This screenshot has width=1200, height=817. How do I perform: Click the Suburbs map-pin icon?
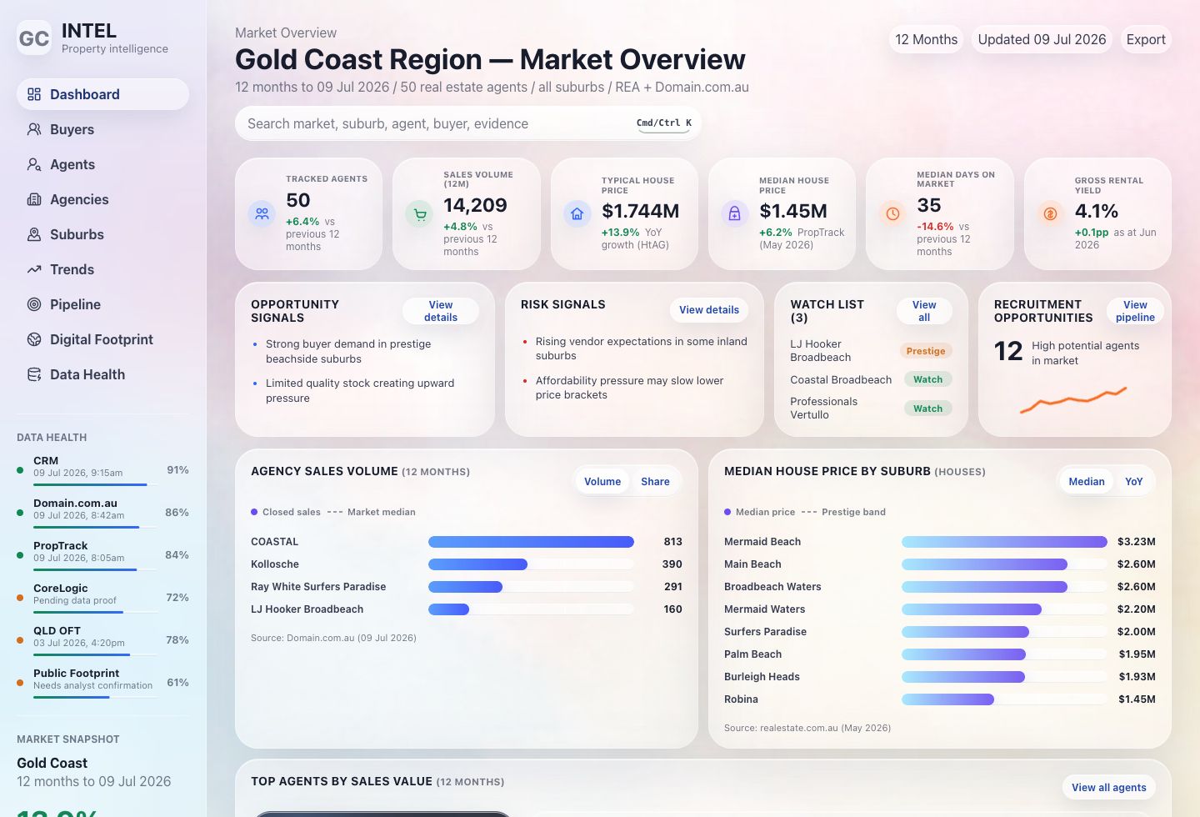[34, 234]
